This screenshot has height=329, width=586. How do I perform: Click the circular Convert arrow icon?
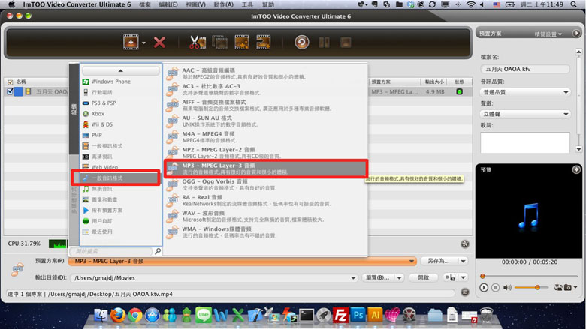tap(301, 43)
